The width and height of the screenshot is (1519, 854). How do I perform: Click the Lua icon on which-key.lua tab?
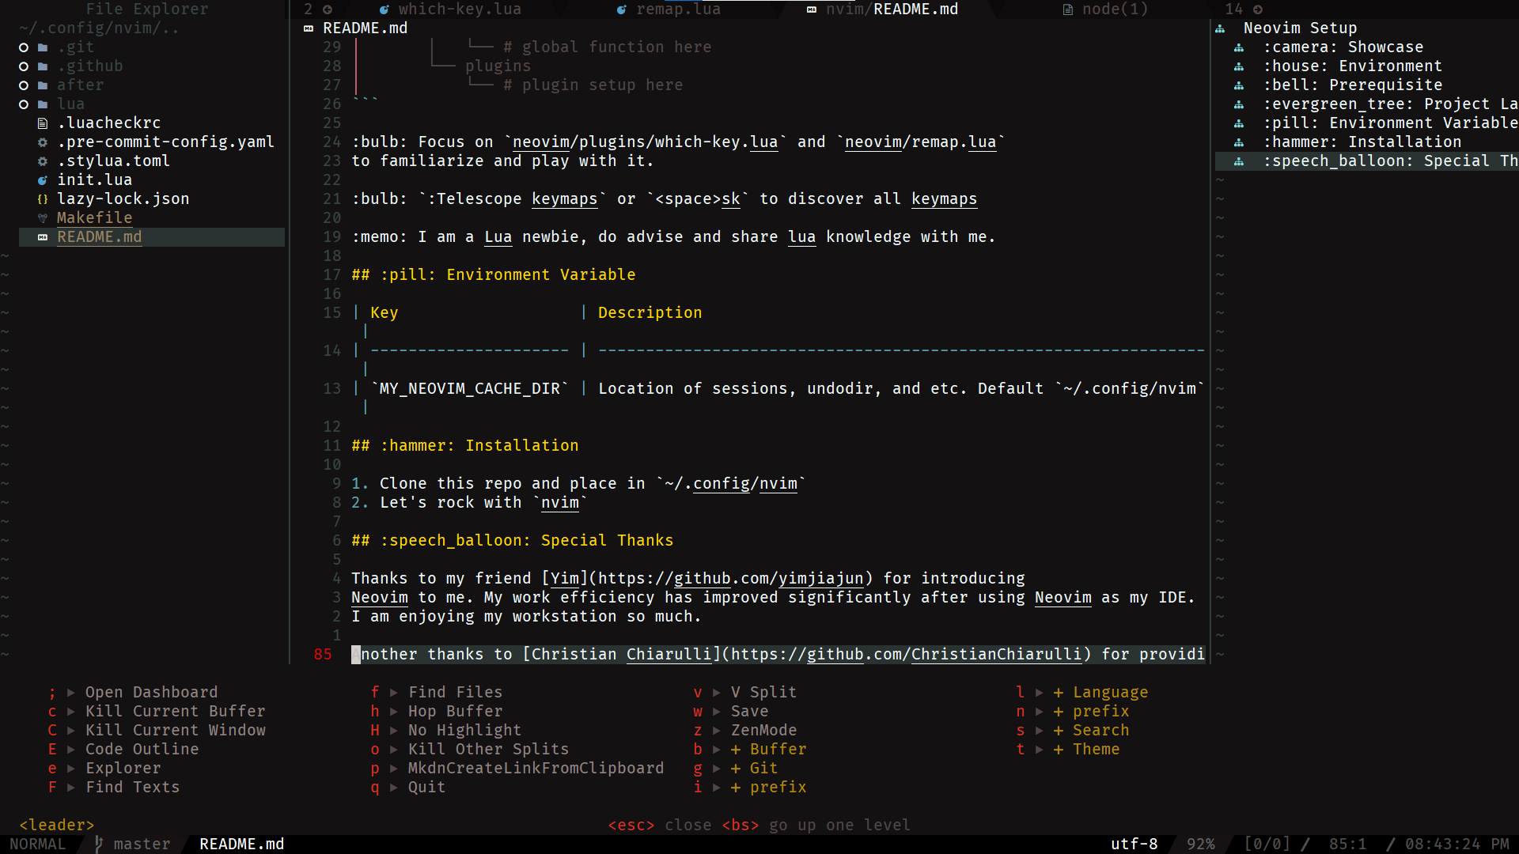point(384,9)
